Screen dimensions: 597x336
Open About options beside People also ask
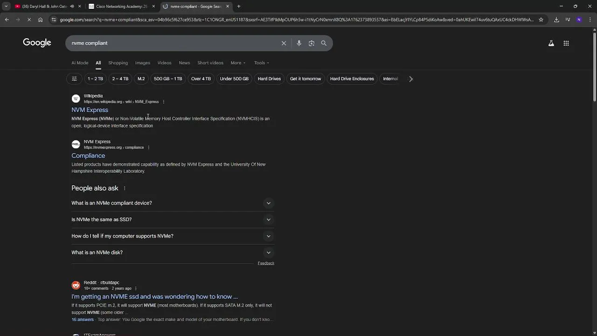(x=125, y=188)
